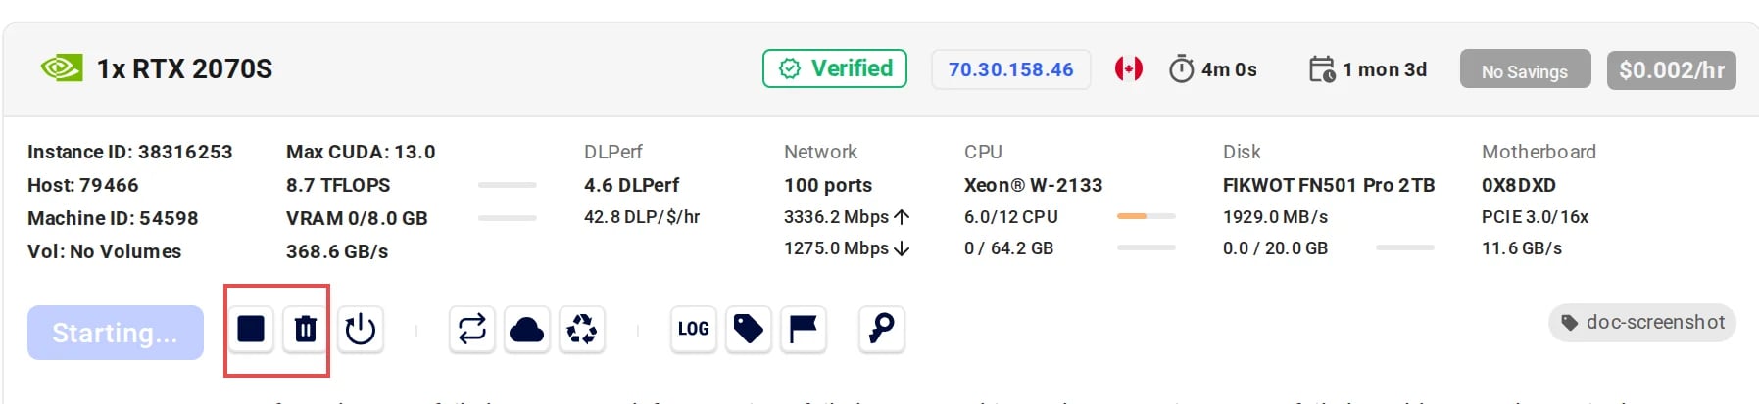Click the Starting... status button
This screenshot has width=1759, height=404.
pyautogui.click(x=116, y=333)
